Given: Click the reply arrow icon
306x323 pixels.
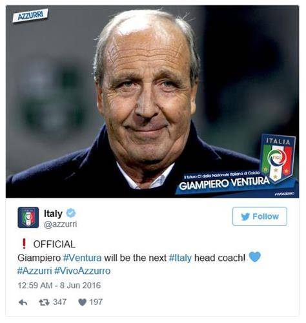Looking at the screenshot, I should [x=23, y=302].
